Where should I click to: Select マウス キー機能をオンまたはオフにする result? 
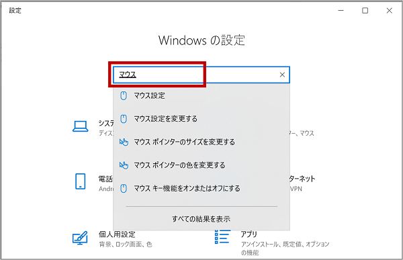201,188
